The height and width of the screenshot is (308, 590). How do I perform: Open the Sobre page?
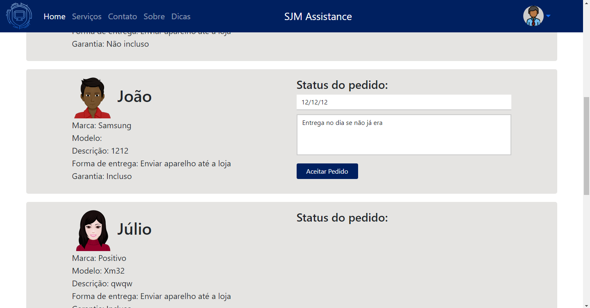click(154, 16)
